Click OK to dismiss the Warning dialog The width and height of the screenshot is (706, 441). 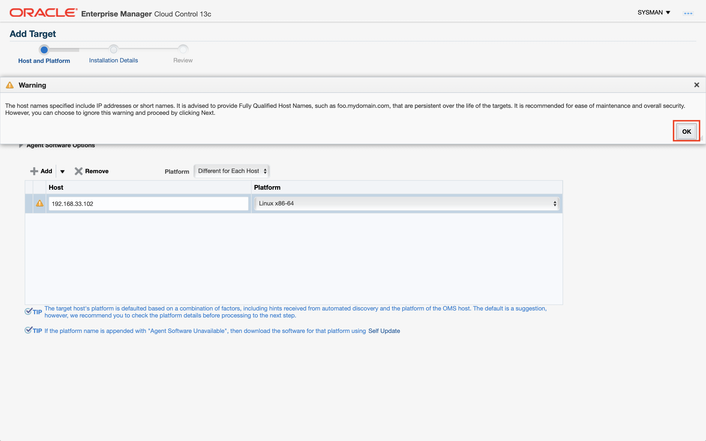click(686, 132)
